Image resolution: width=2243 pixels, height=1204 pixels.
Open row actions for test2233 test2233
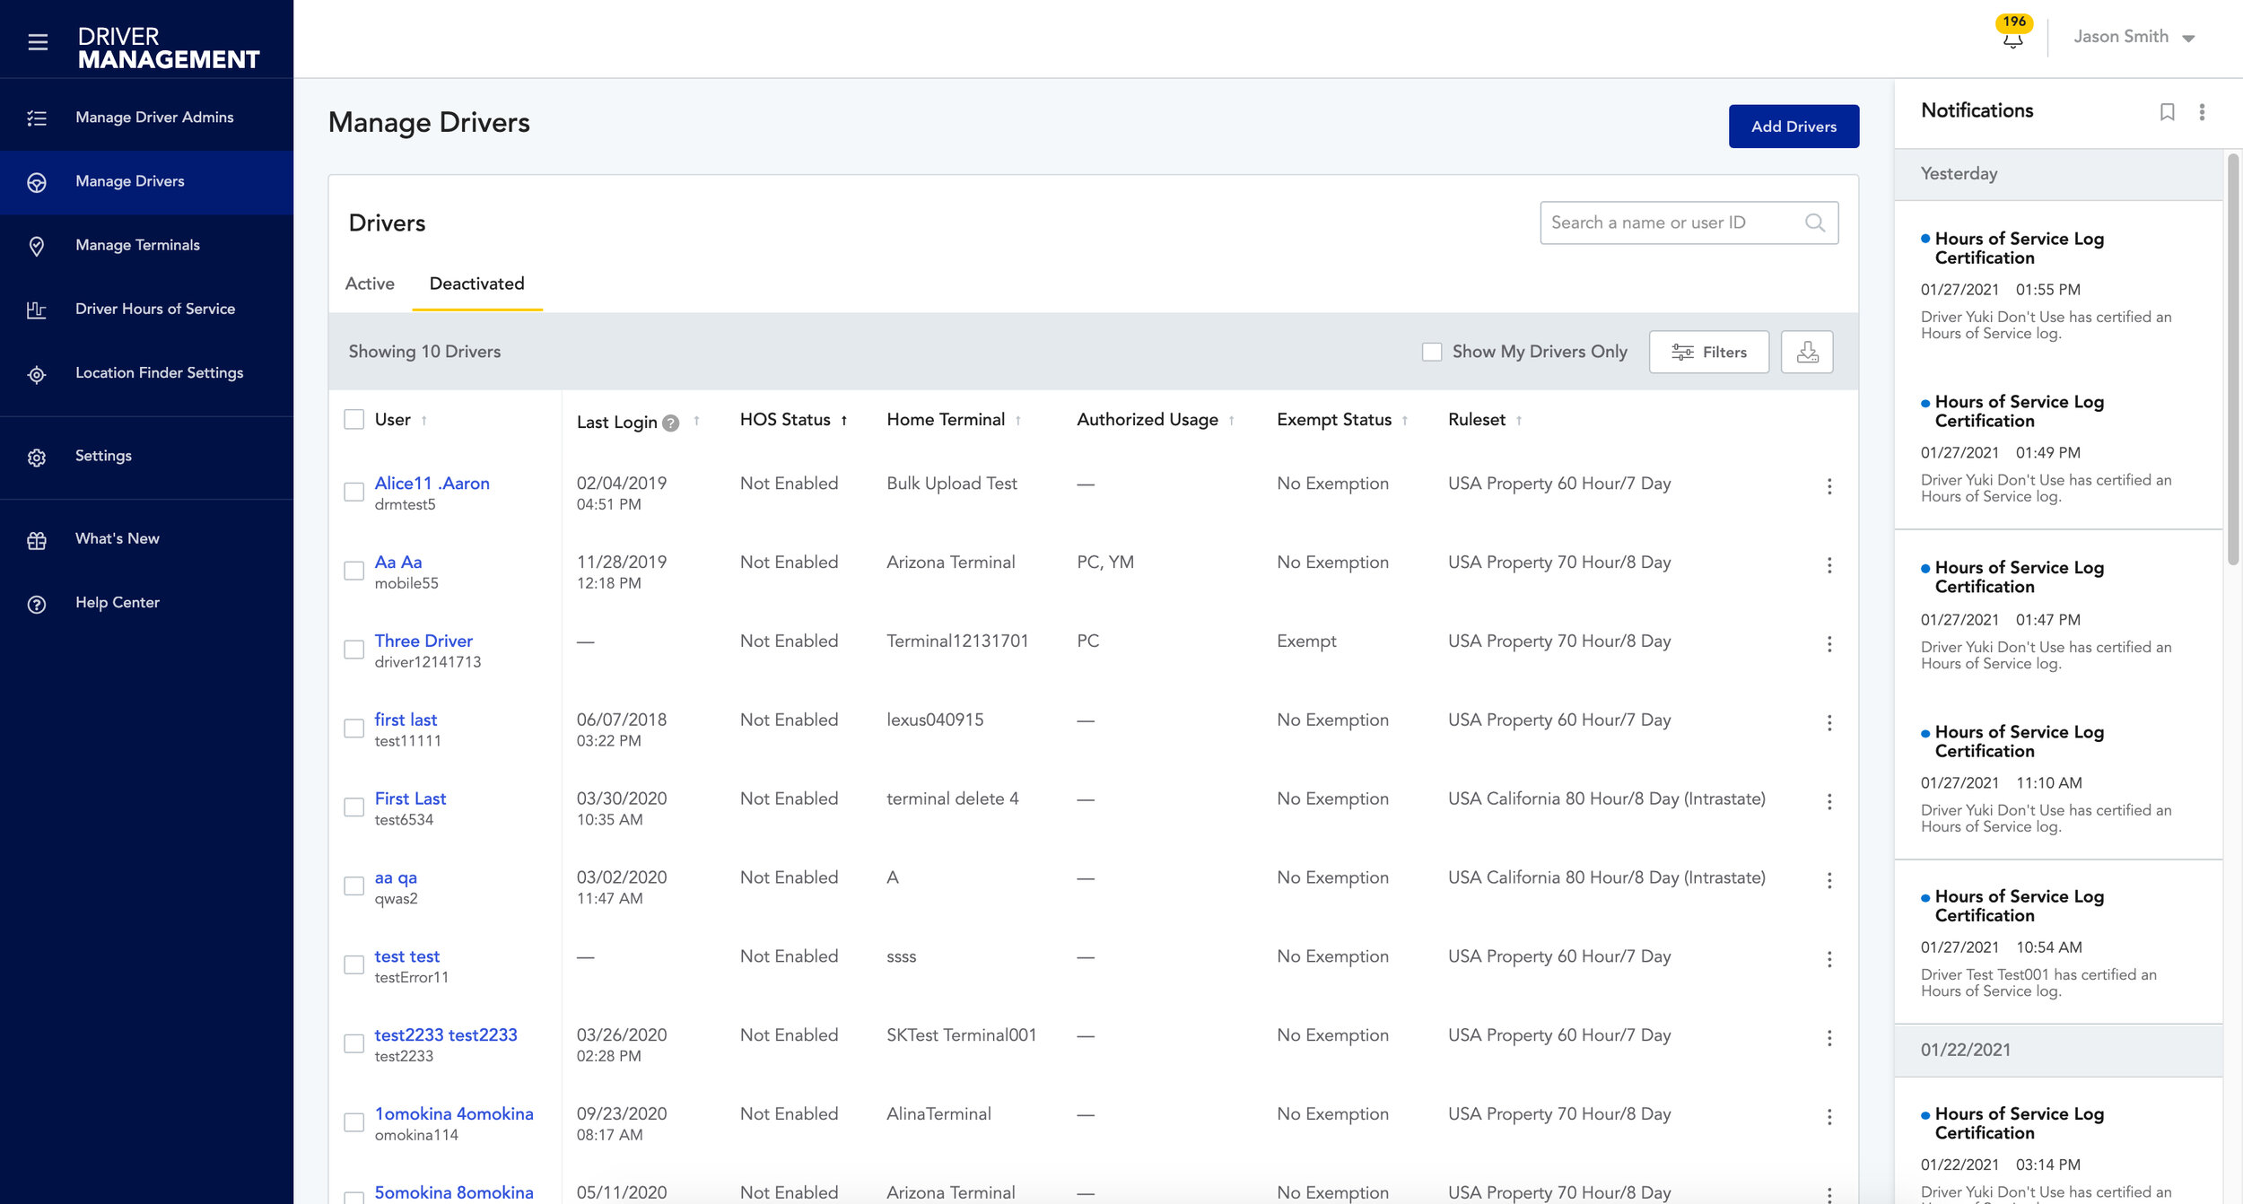1829,1038
